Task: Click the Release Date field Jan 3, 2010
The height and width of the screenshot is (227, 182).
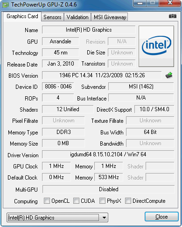Action: (x=61, y=64)
